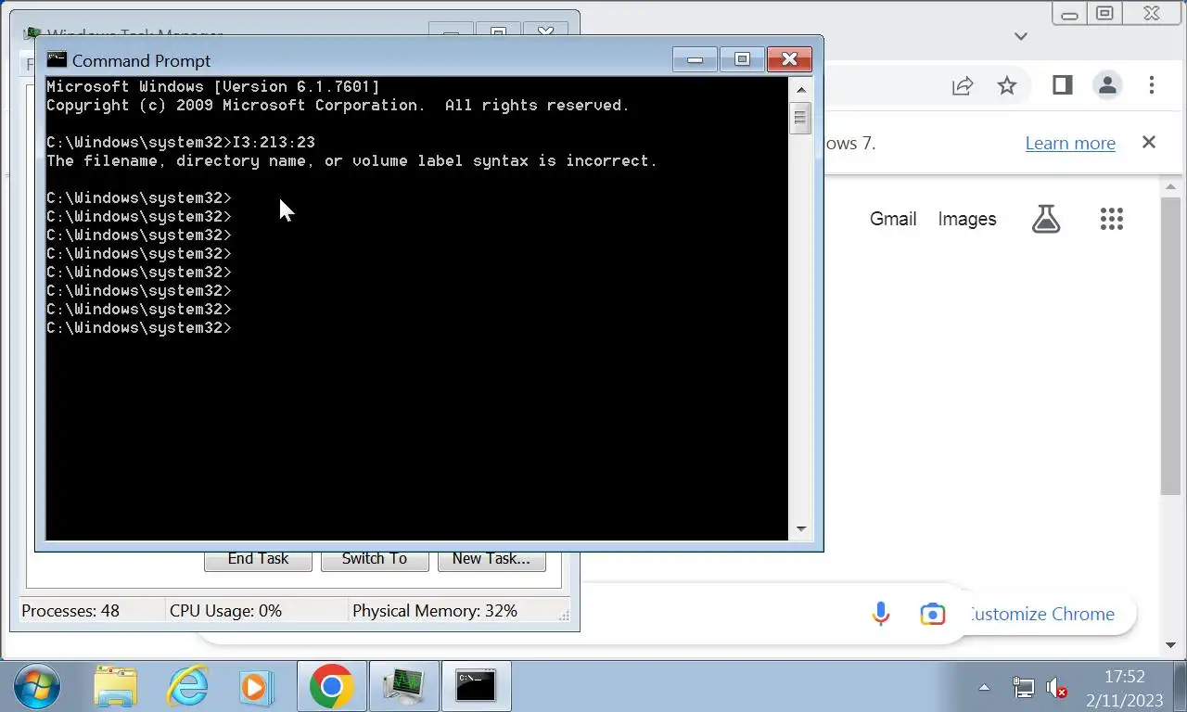Image resolution: width=1187 pixels, height=712 pixels.
Task: Open Gmail link on Google page
Action: click(x=893, y=219)
